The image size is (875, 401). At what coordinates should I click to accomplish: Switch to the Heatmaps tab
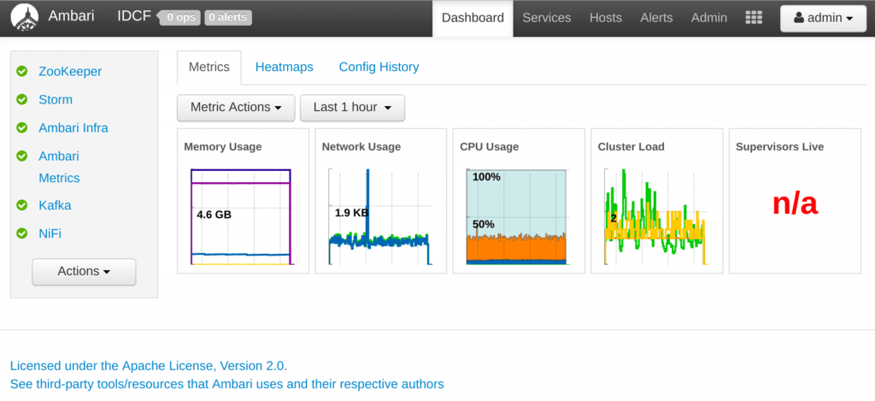[284, 67]
